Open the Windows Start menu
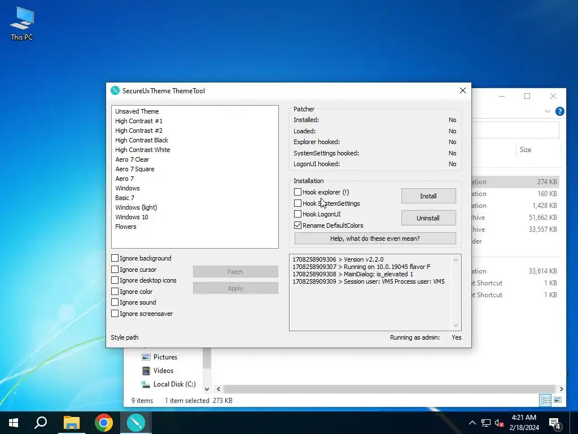 coord(14,423)
